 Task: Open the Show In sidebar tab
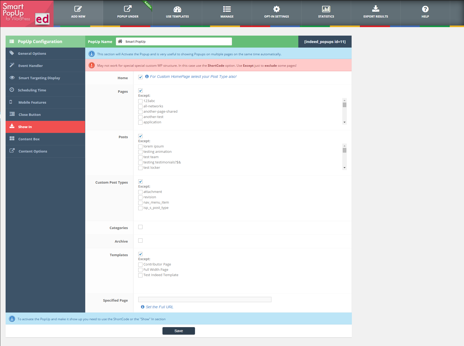point(45,127)
